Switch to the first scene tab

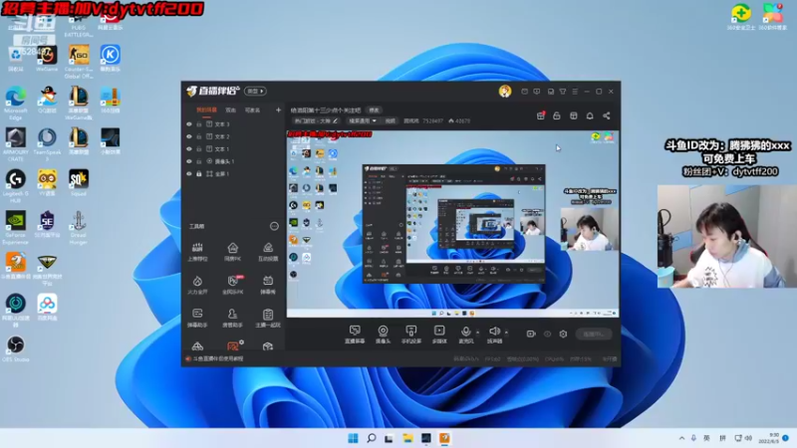[x=206, y=110]
